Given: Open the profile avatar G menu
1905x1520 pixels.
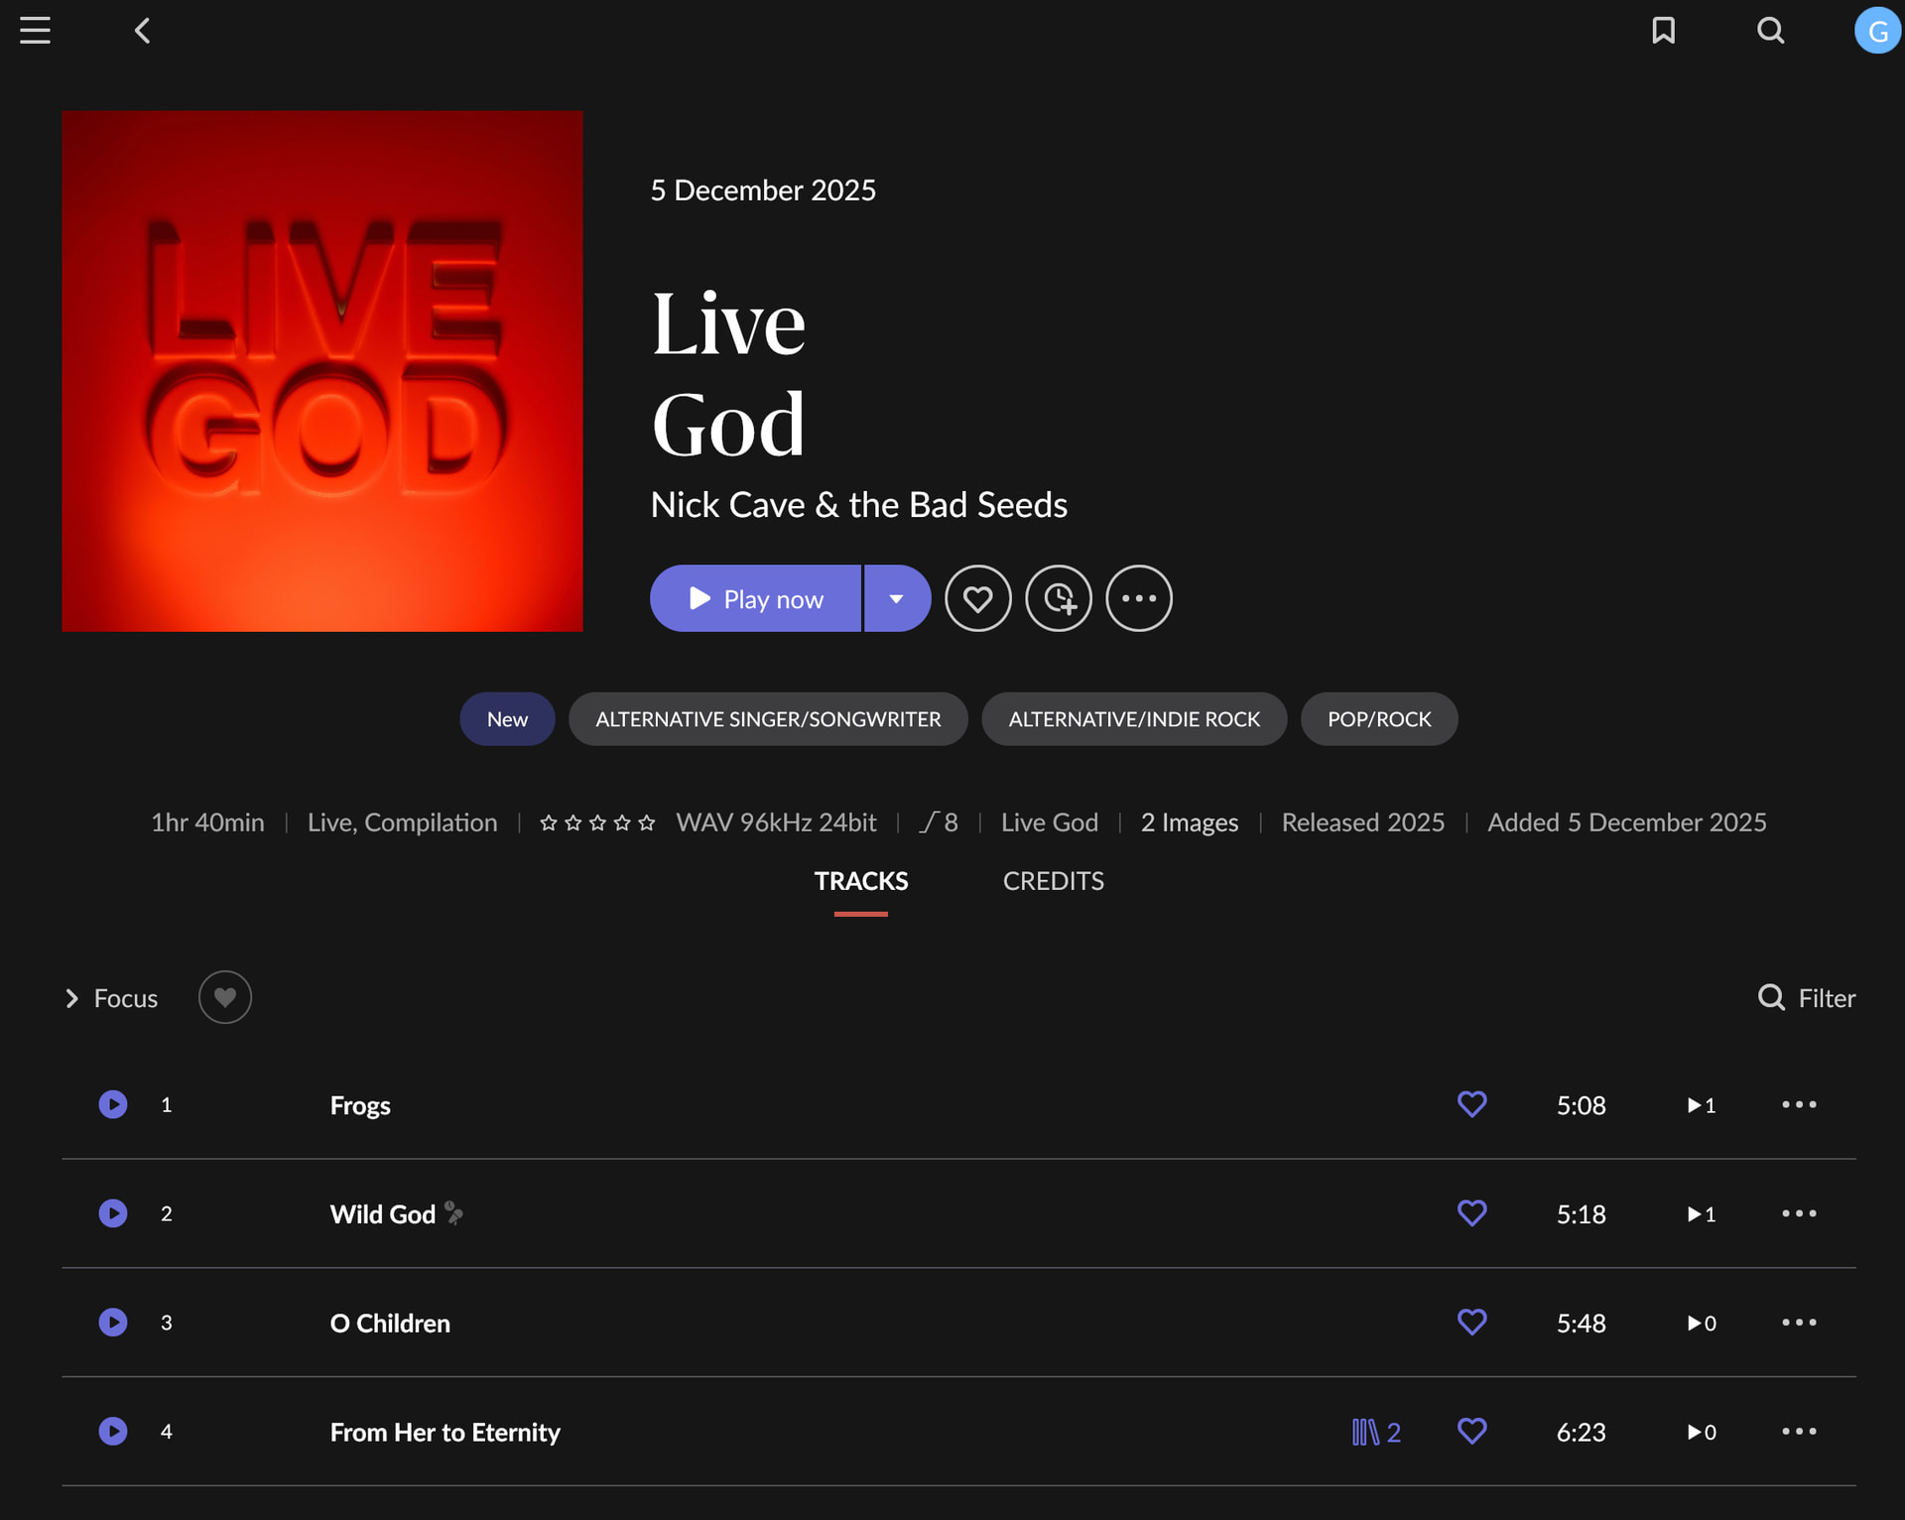Looking at the screenshot, I should pyautogui.click(x=1876, y=31).
